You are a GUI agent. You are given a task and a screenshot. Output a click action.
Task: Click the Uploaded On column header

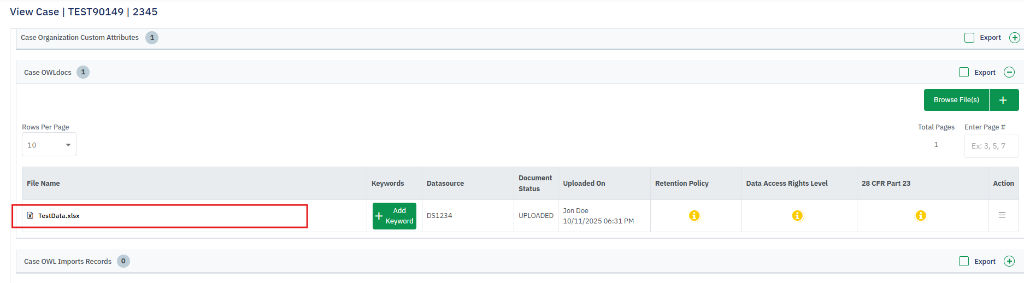coord(584,184)
